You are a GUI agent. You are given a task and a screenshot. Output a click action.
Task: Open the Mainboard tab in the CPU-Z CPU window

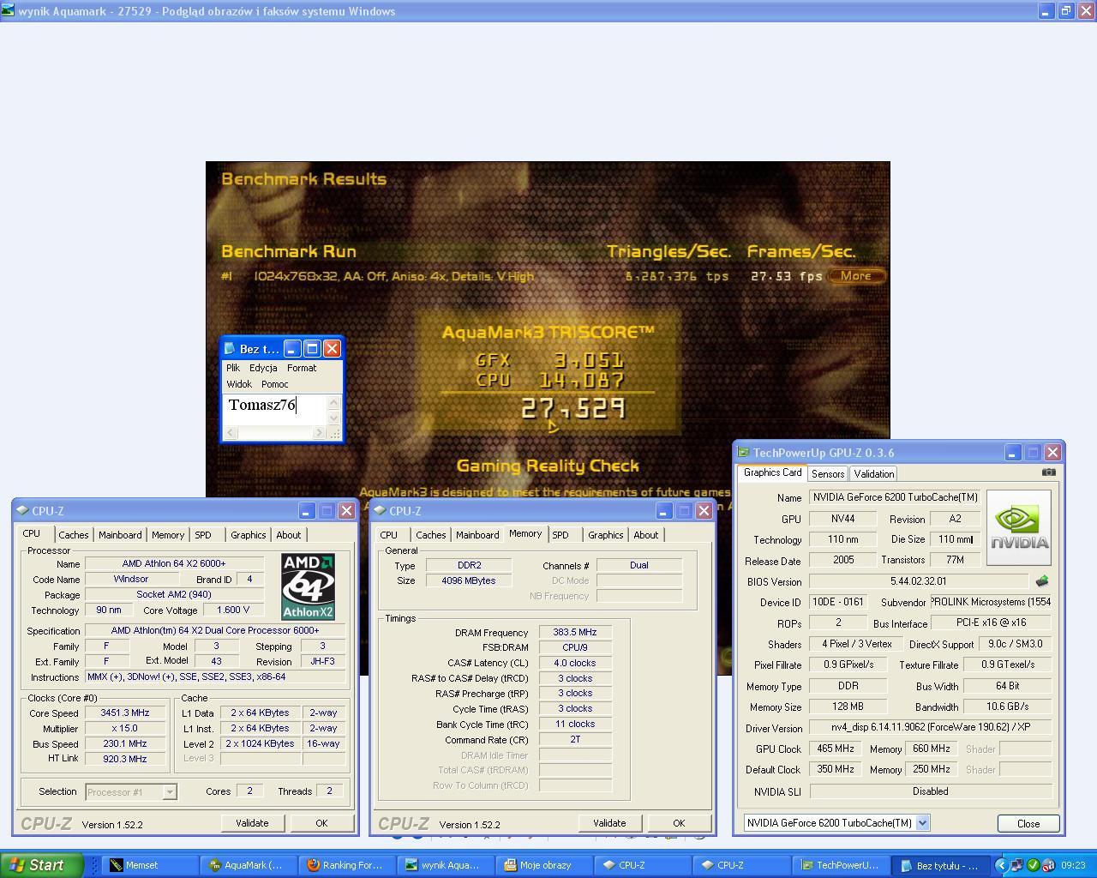[x=120, y=534]
